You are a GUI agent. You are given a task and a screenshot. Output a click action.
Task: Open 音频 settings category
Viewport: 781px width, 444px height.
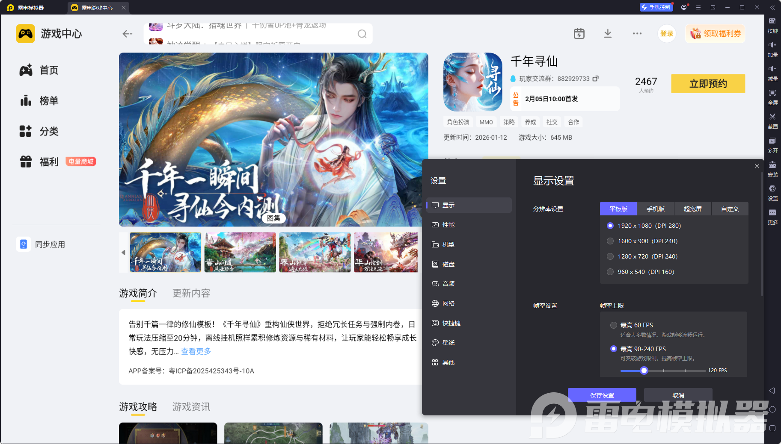pos(469,284)
